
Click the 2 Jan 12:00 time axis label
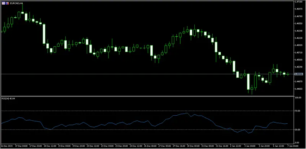coord(236,146)
